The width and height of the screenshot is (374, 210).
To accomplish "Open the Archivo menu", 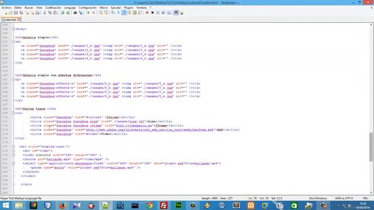I will 6,8.
